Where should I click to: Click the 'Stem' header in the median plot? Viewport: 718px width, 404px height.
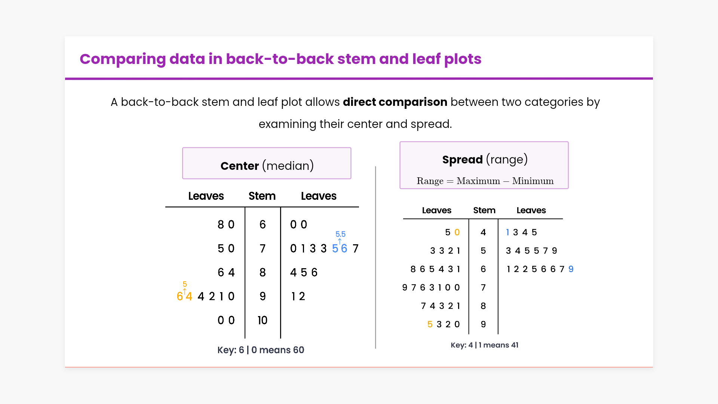pyautogui.click(x=262, y=196)
